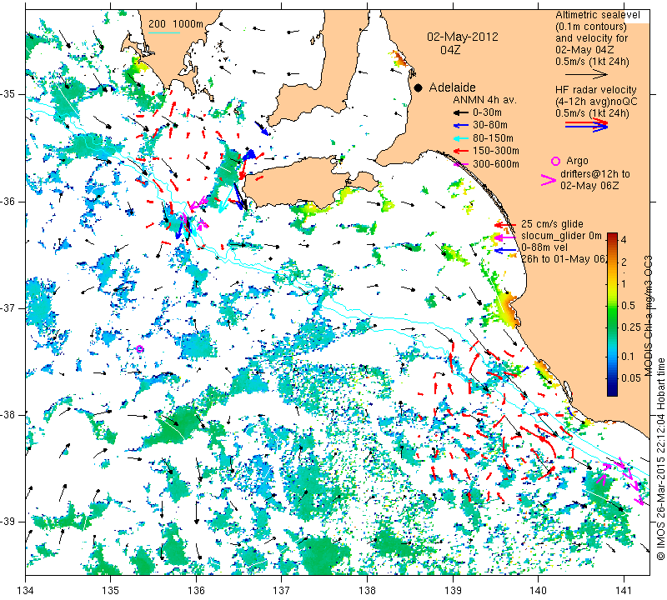Screen dimensions: 667x600
Task: Click the blue 30-80m legend arrow
Action: [x=461, y=126]
